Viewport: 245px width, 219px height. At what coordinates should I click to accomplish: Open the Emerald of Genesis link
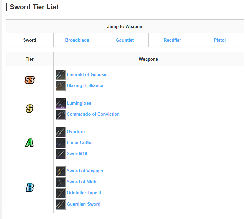(x=87, y=74)
